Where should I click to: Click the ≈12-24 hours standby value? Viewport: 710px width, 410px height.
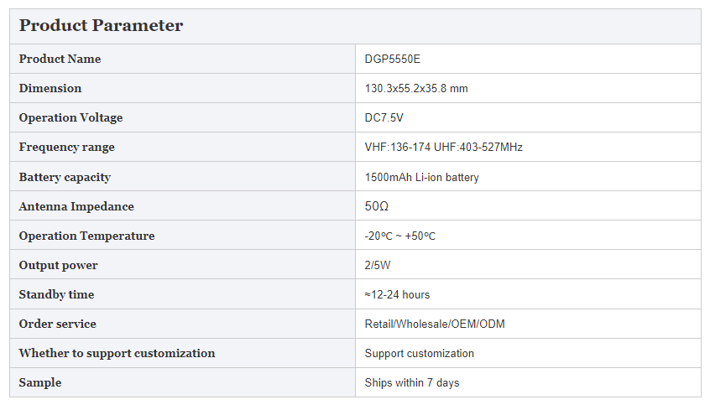(x=397, y=294)
